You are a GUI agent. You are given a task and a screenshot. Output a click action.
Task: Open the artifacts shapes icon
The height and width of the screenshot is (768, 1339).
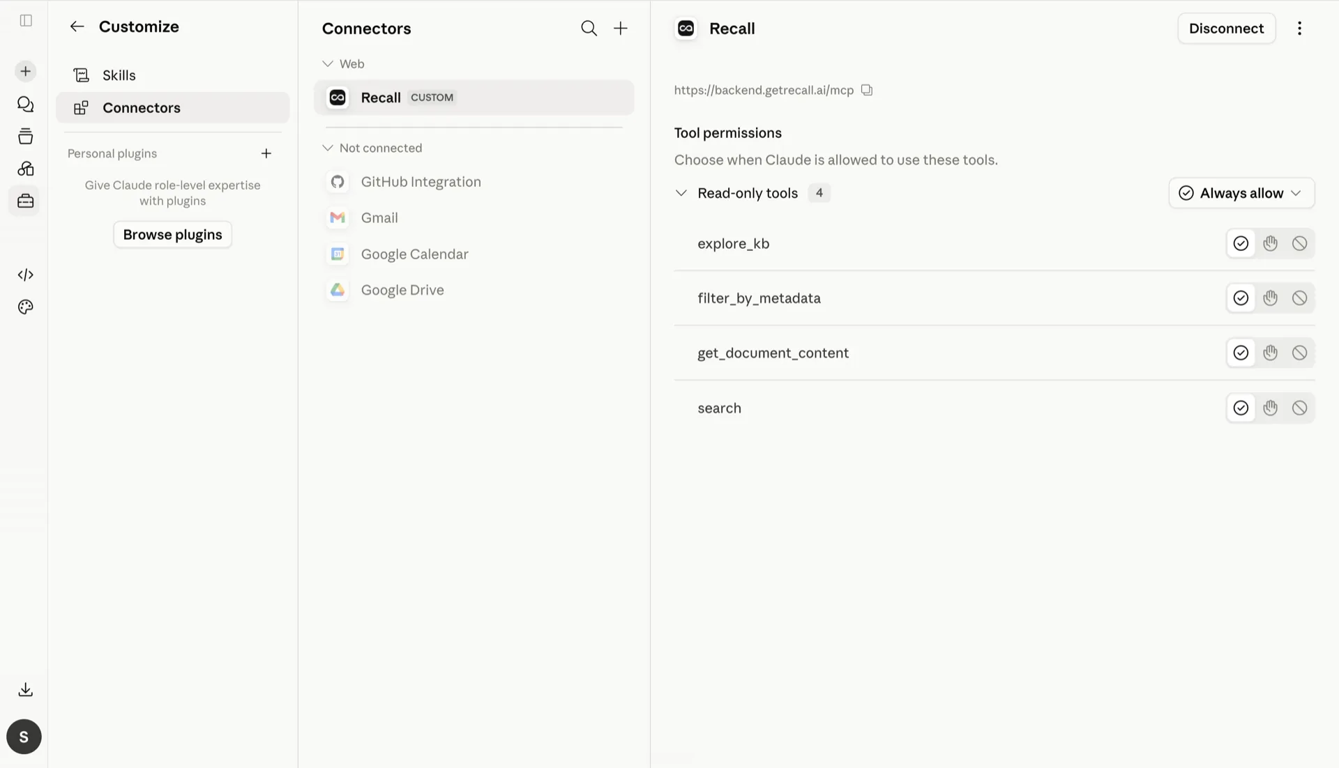[x=25, y=169]
